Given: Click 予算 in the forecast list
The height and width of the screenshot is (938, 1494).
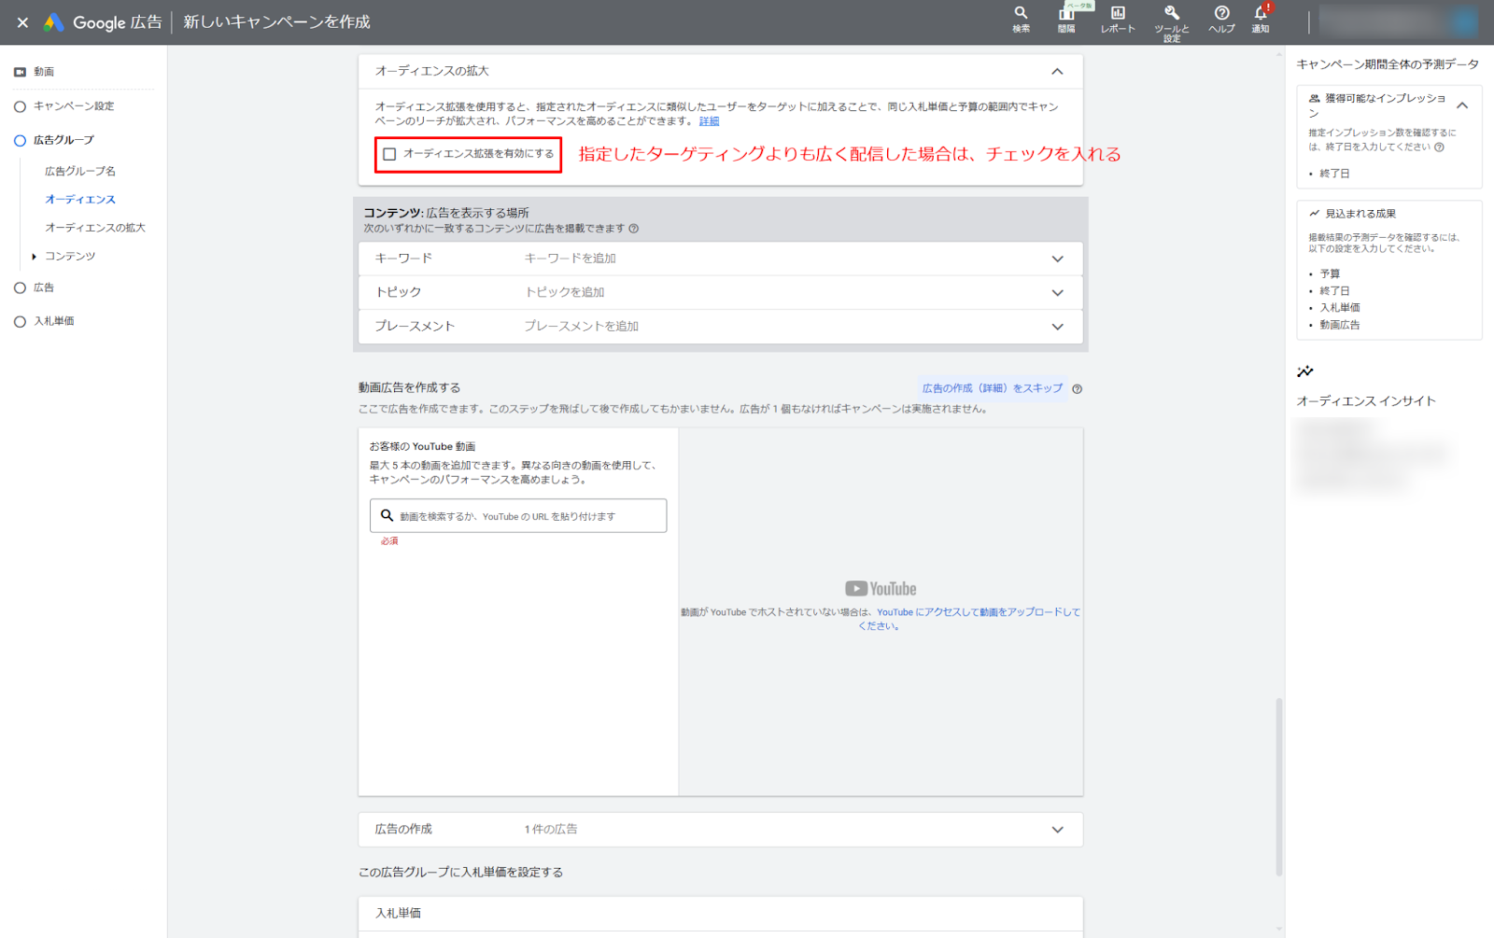Looking at the screenshot, I should click(1330, 273).
